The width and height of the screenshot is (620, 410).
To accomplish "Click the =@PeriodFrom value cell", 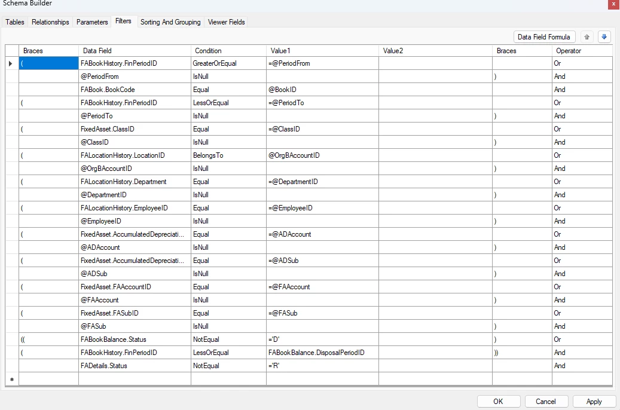I will (x=322, y=63).
